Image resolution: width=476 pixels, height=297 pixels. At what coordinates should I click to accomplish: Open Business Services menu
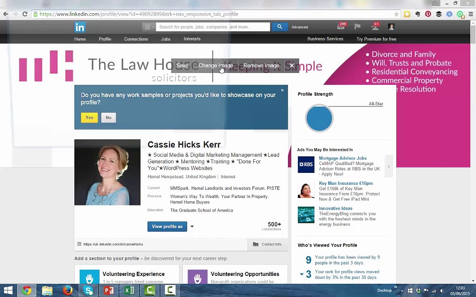325,39
